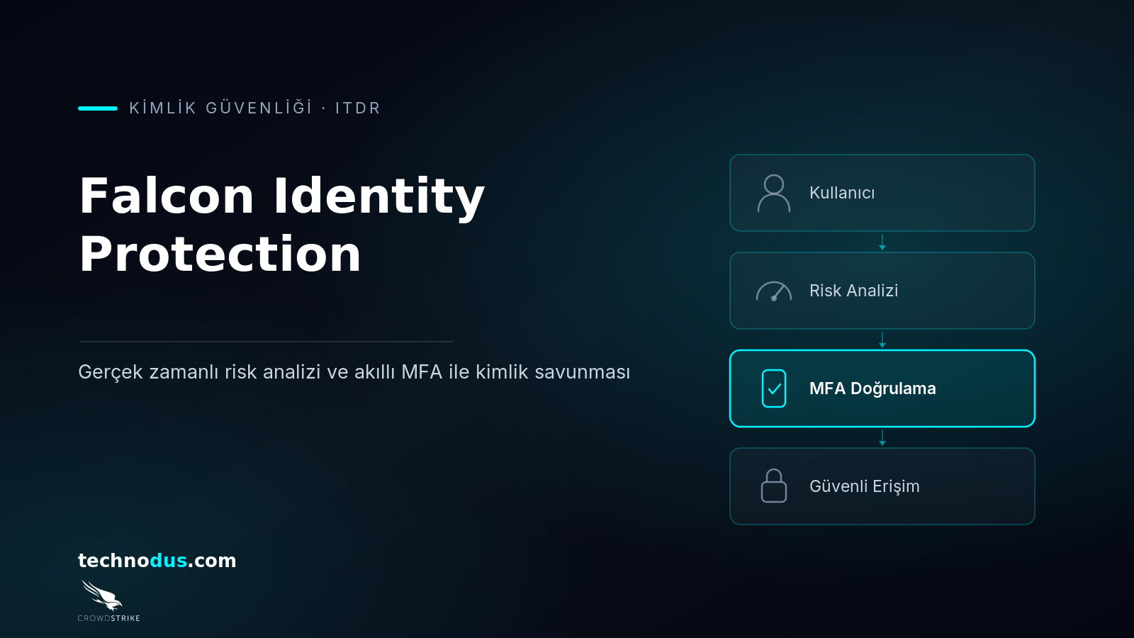This screenshot has height=638, width=1134.
Task: Click the user silhouette icon beside Kullanıcı
Action: pyautogui.click(x=773, y=193)
